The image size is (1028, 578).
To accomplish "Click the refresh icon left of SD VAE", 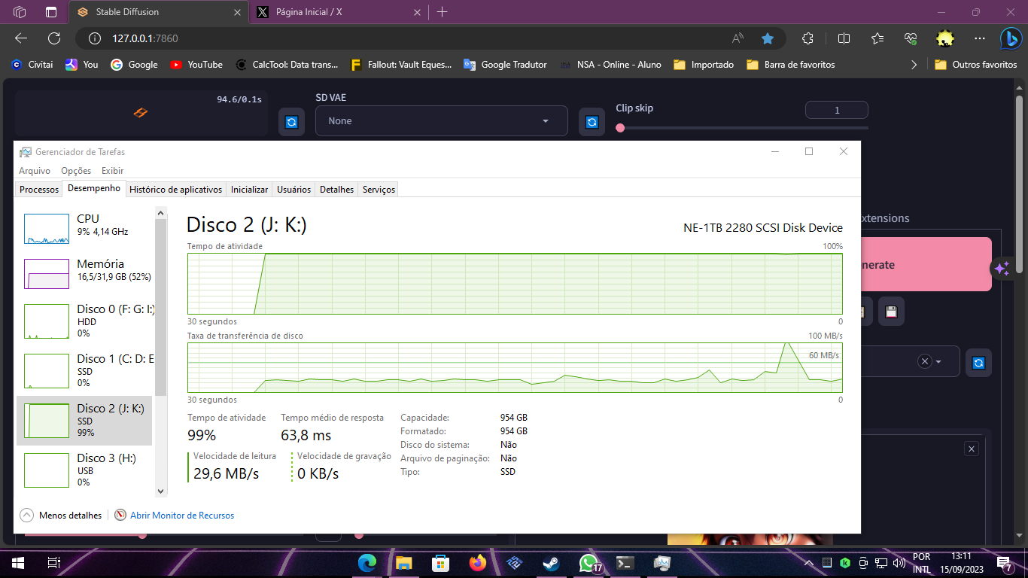I will [291, 122].
